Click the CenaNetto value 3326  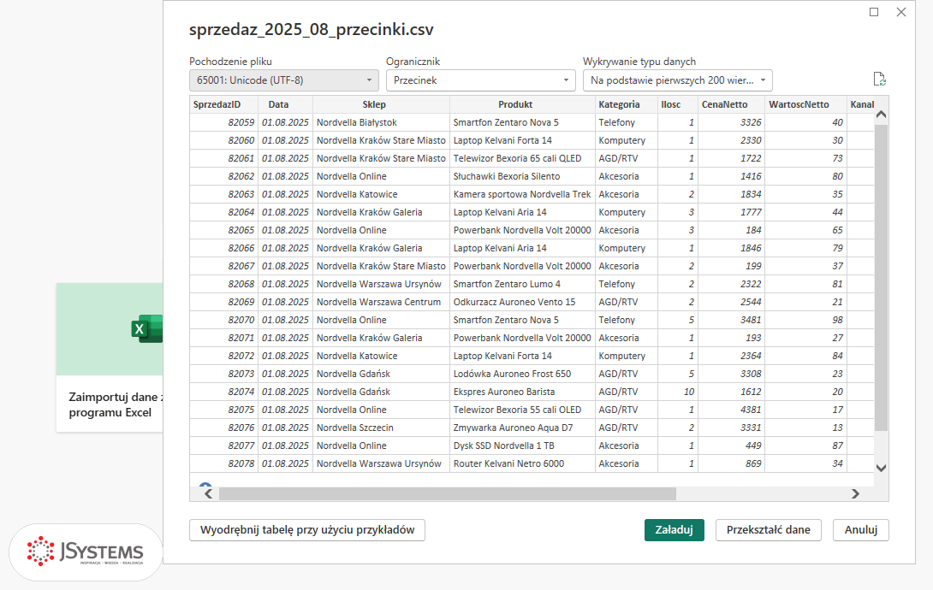(731, 122)
